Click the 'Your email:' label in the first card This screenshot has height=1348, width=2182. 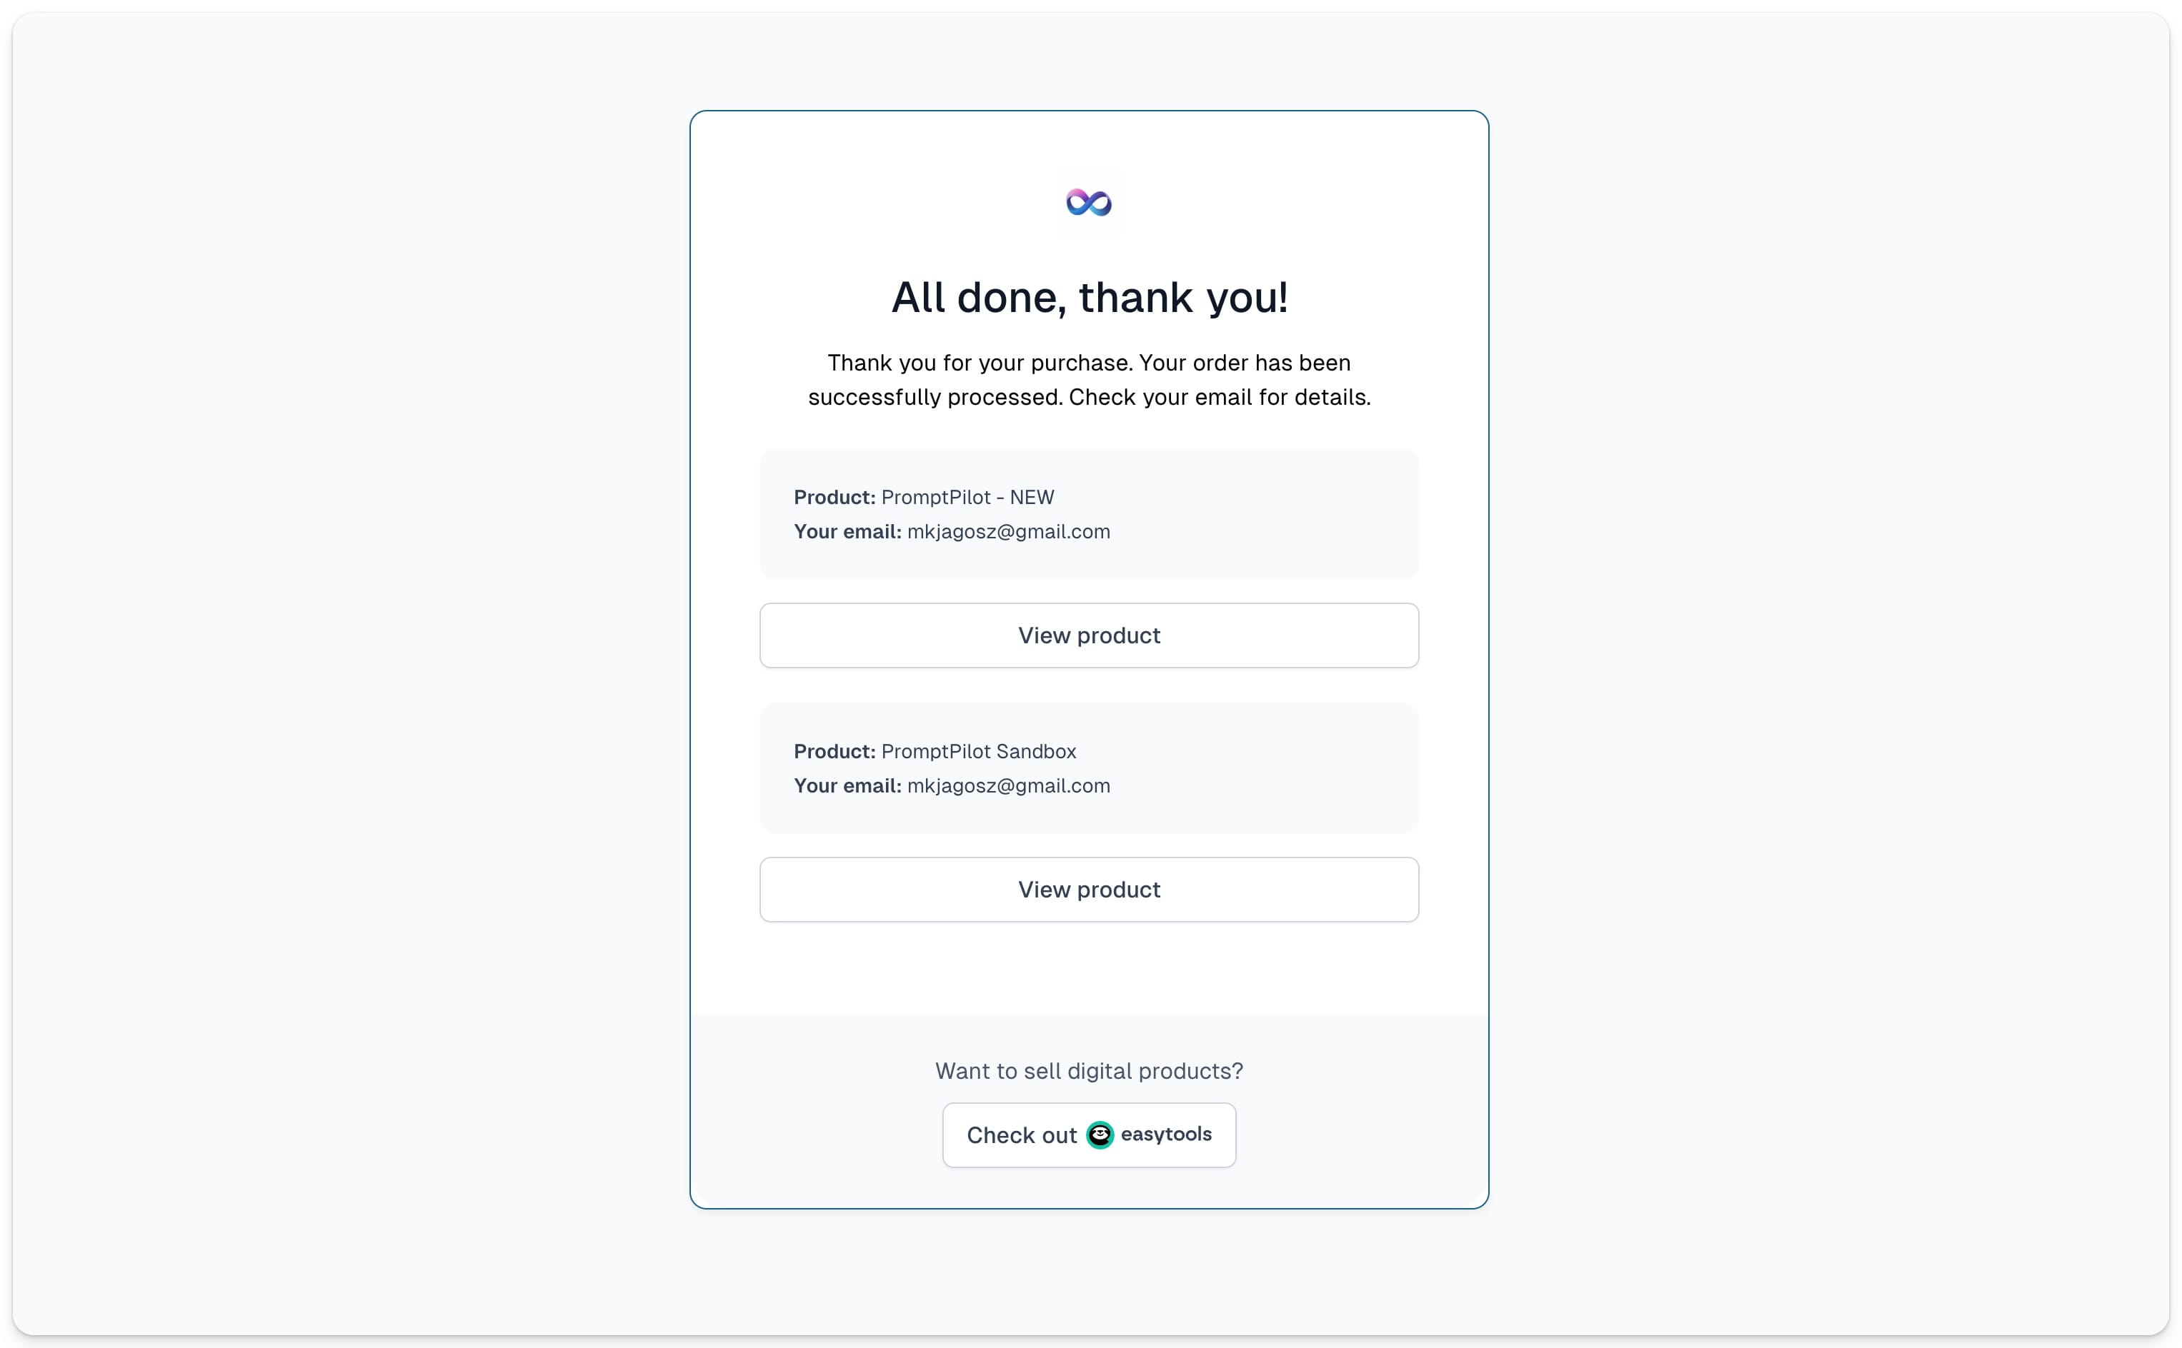pos(847,532)
